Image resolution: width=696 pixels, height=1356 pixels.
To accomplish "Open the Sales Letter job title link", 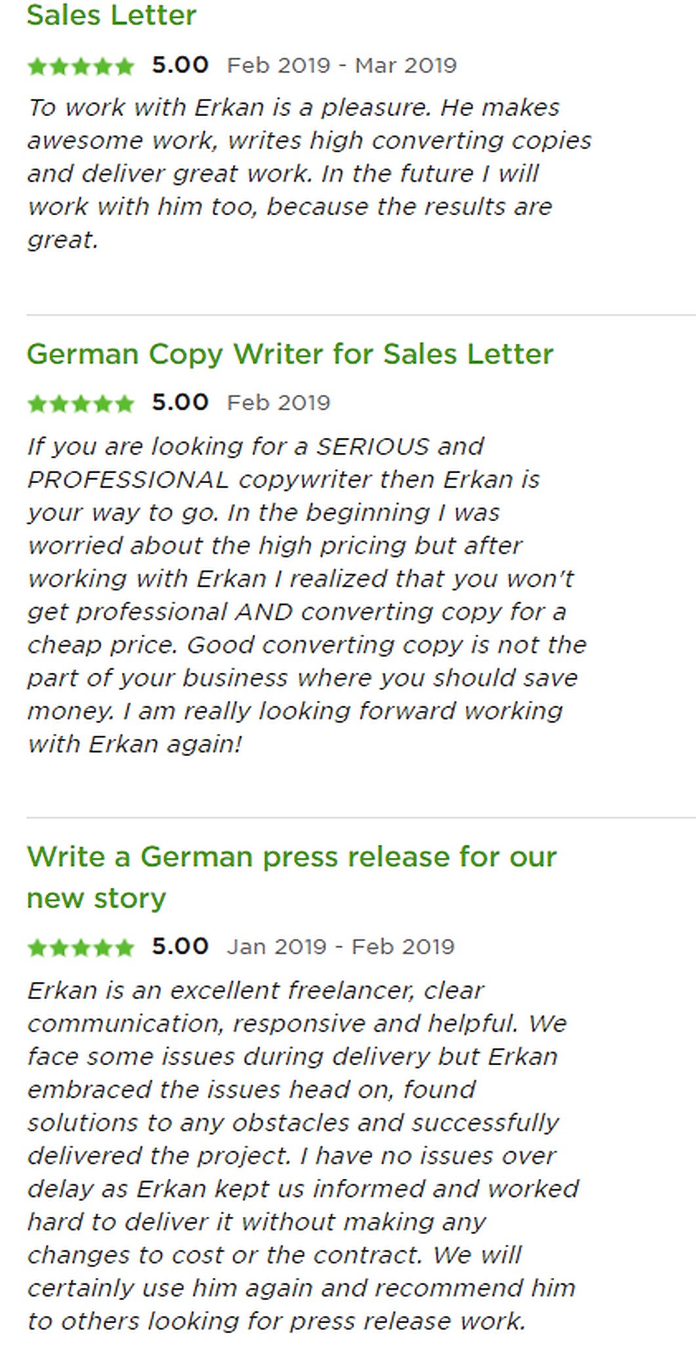I will [112, 15].
